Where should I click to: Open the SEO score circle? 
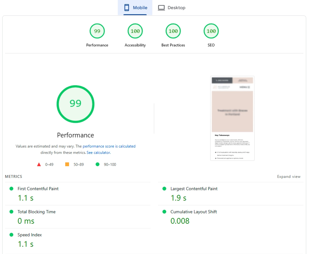pyautogui.click(x=211, y=31)
